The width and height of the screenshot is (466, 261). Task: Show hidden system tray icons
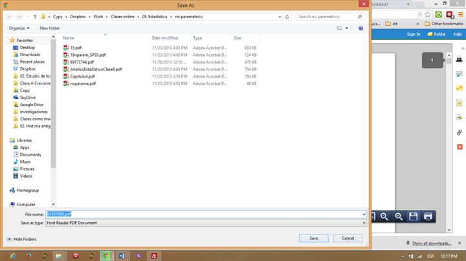[x=403, y=256]
